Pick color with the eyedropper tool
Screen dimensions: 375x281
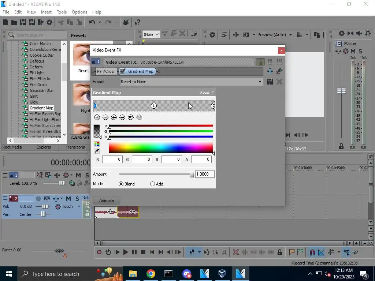click(97, 151)
